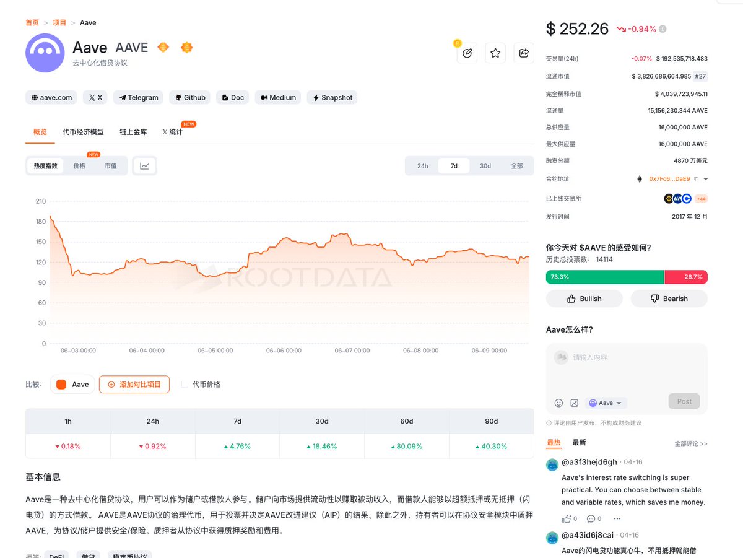Switch comments to 最新 tab
Viewport: 743px width, 558px height.
(x=579, y=442)
